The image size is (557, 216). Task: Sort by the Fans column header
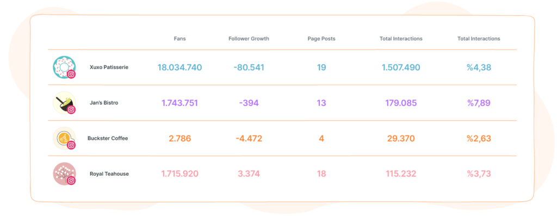pyautogui.click(x=180, y=39)
